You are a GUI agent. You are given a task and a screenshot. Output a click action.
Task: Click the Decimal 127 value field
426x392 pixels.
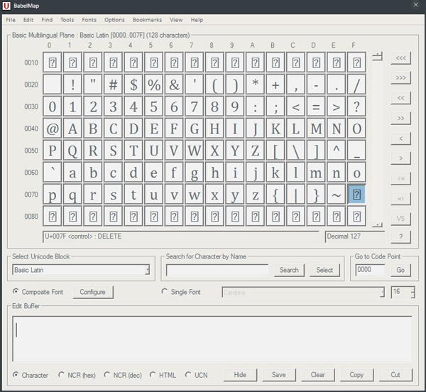[355, 236]
